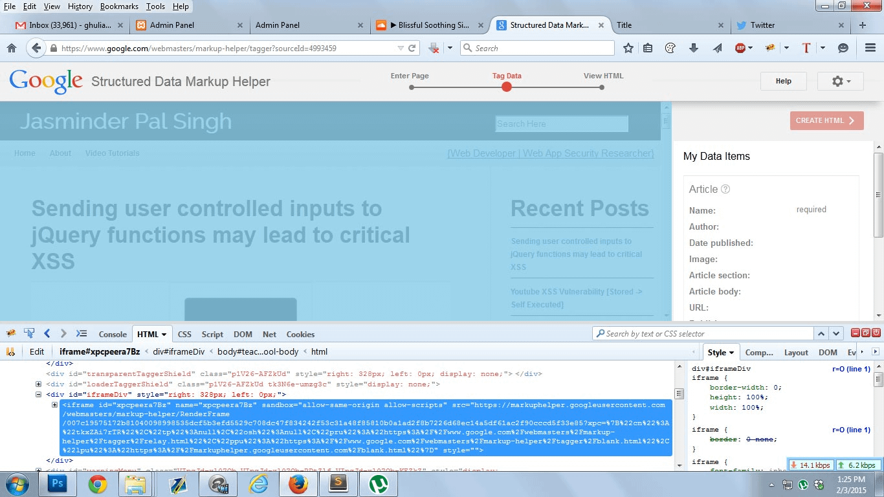Click the paper plane toolbar icon
The image size is (884, 497).
click(x=718, y=48)
